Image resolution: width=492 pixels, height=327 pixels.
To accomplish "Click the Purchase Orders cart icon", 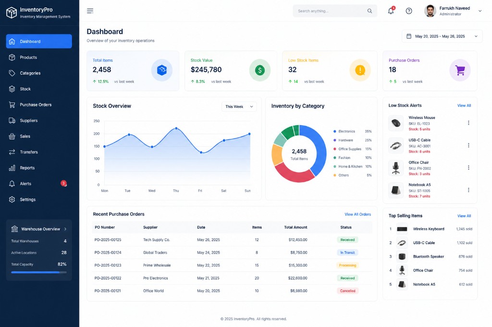I will tap(460, 70).
